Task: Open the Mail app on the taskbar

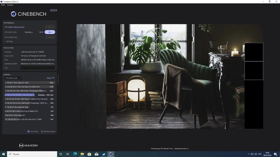Action: pos(96,154)
